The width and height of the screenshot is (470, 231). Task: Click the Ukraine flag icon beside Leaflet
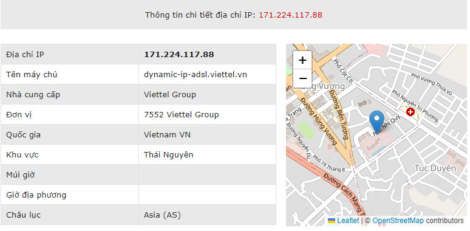(x=332, y=221)
